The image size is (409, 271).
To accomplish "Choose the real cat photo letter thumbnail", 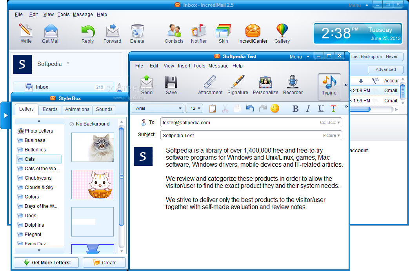I will [x=93, y=147].
